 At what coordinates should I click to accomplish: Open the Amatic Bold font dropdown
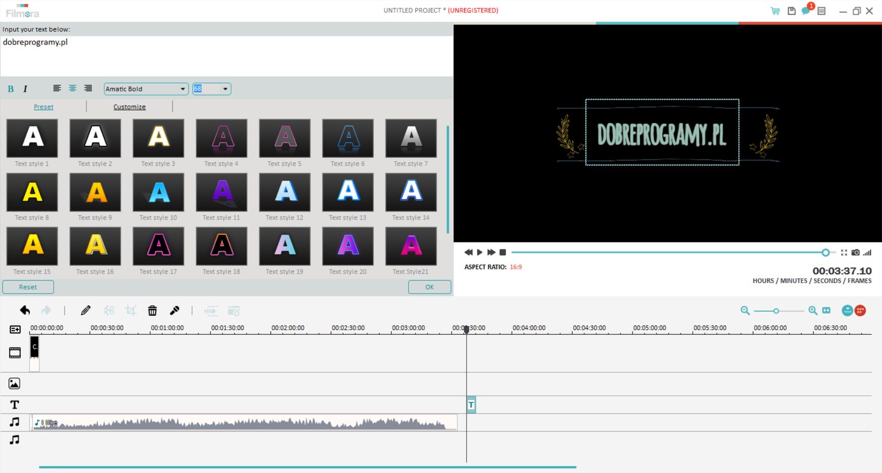point(146,89)
